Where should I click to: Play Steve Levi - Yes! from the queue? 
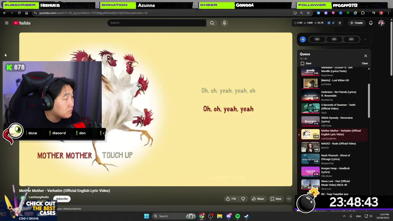334,185
